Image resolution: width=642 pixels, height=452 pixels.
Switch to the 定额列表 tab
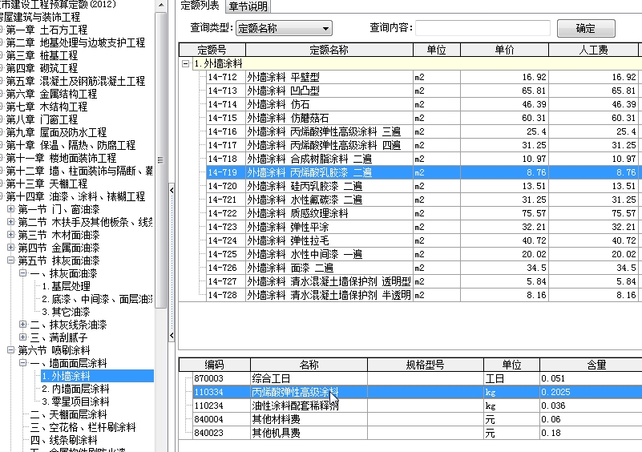[x=200, y=6]
